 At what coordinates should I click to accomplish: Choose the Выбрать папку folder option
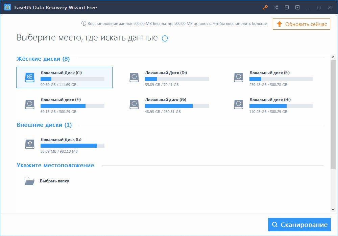click(54, 181)
